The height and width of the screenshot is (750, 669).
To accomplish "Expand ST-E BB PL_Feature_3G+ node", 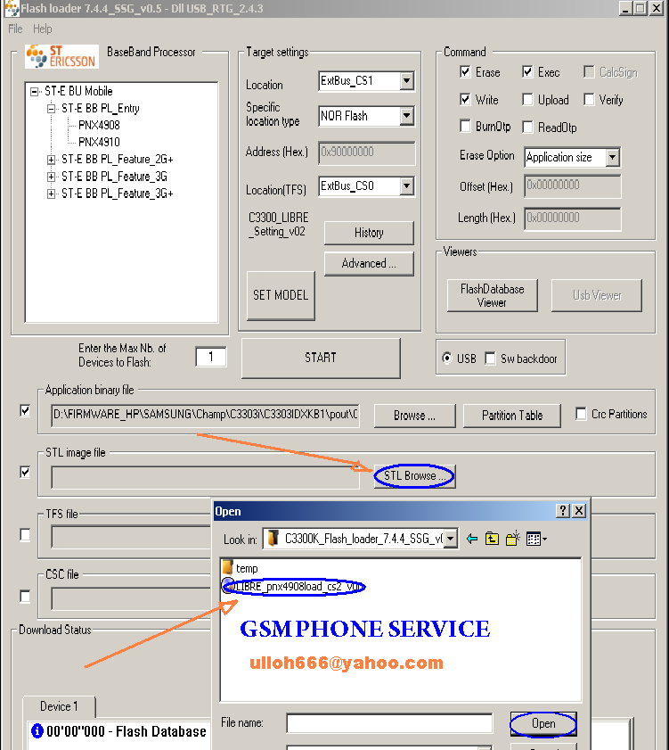I will click(51, 194).
